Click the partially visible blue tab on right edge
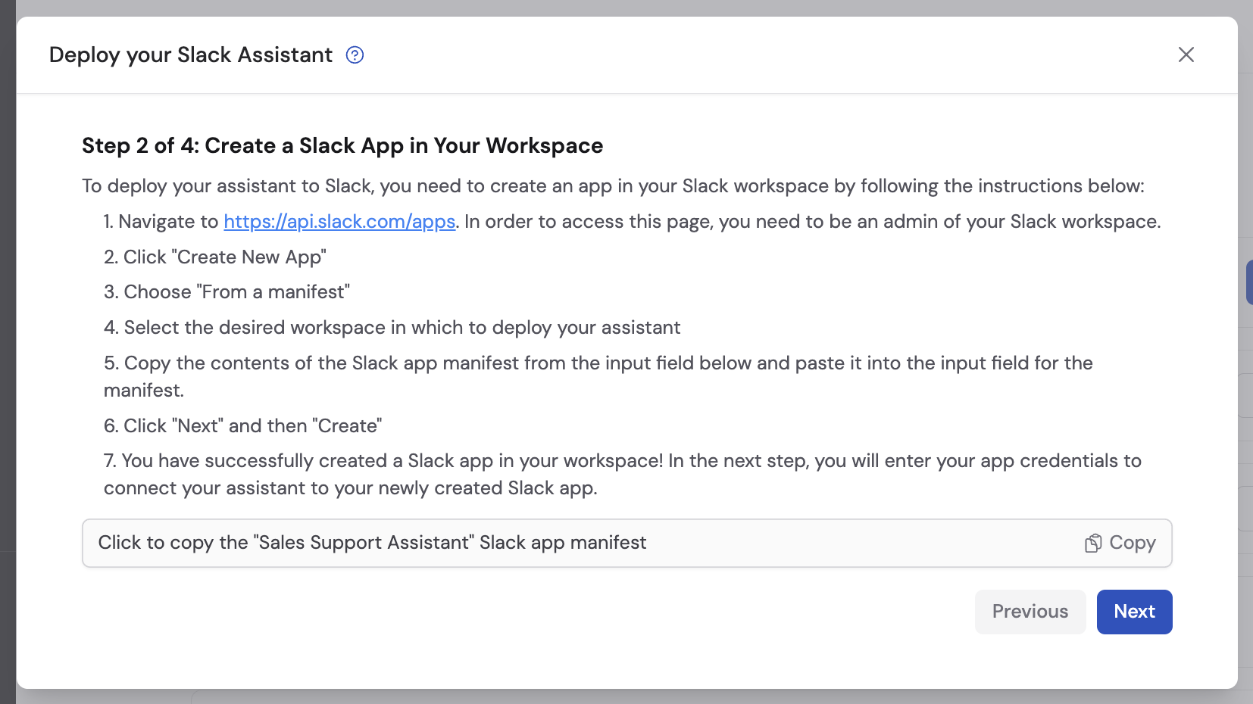 1249,282
